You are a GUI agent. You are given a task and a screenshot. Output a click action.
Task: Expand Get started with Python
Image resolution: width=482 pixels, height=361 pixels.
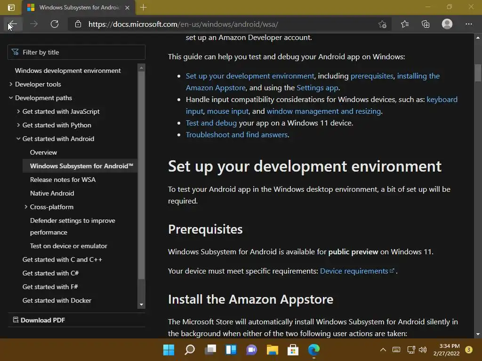[x=18, y=125]
